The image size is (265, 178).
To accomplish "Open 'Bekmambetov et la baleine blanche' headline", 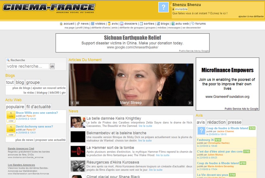I will pos(116,133).
